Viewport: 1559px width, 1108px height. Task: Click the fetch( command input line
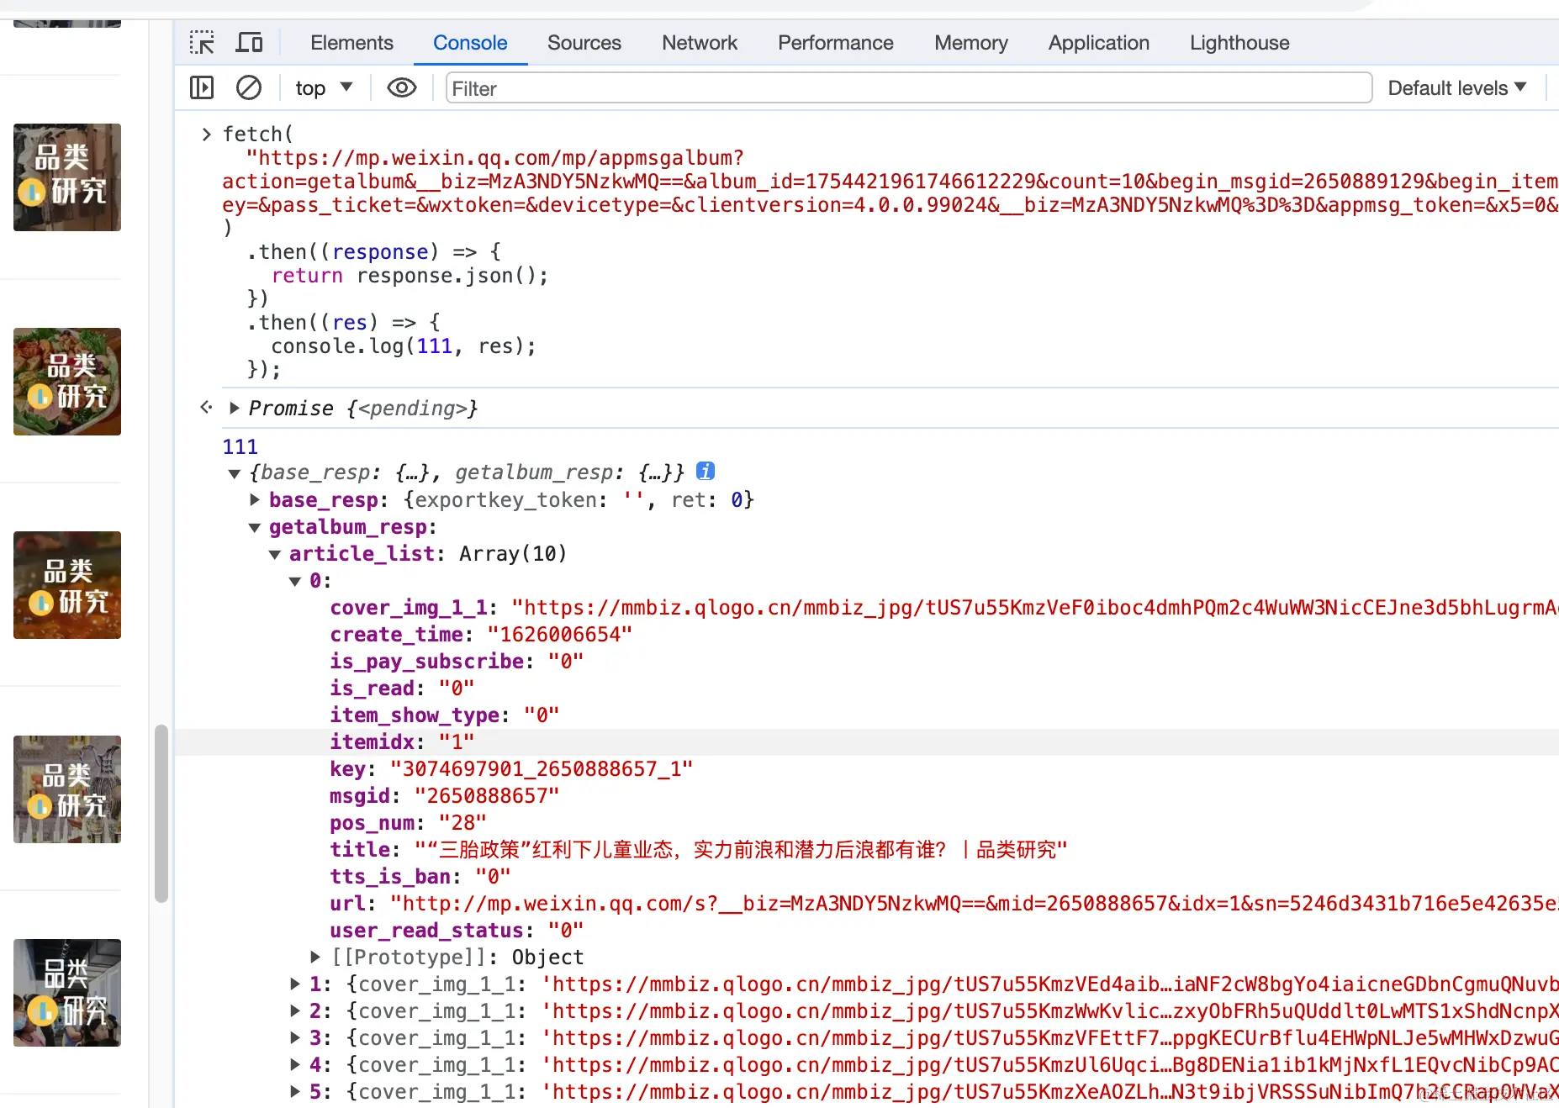coord(258,135)
